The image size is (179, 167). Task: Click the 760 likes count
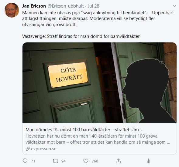(x=95, y=161)
